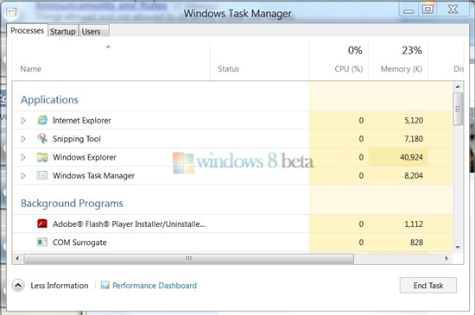
Task: Click the Less Information label
Action: 60,286
